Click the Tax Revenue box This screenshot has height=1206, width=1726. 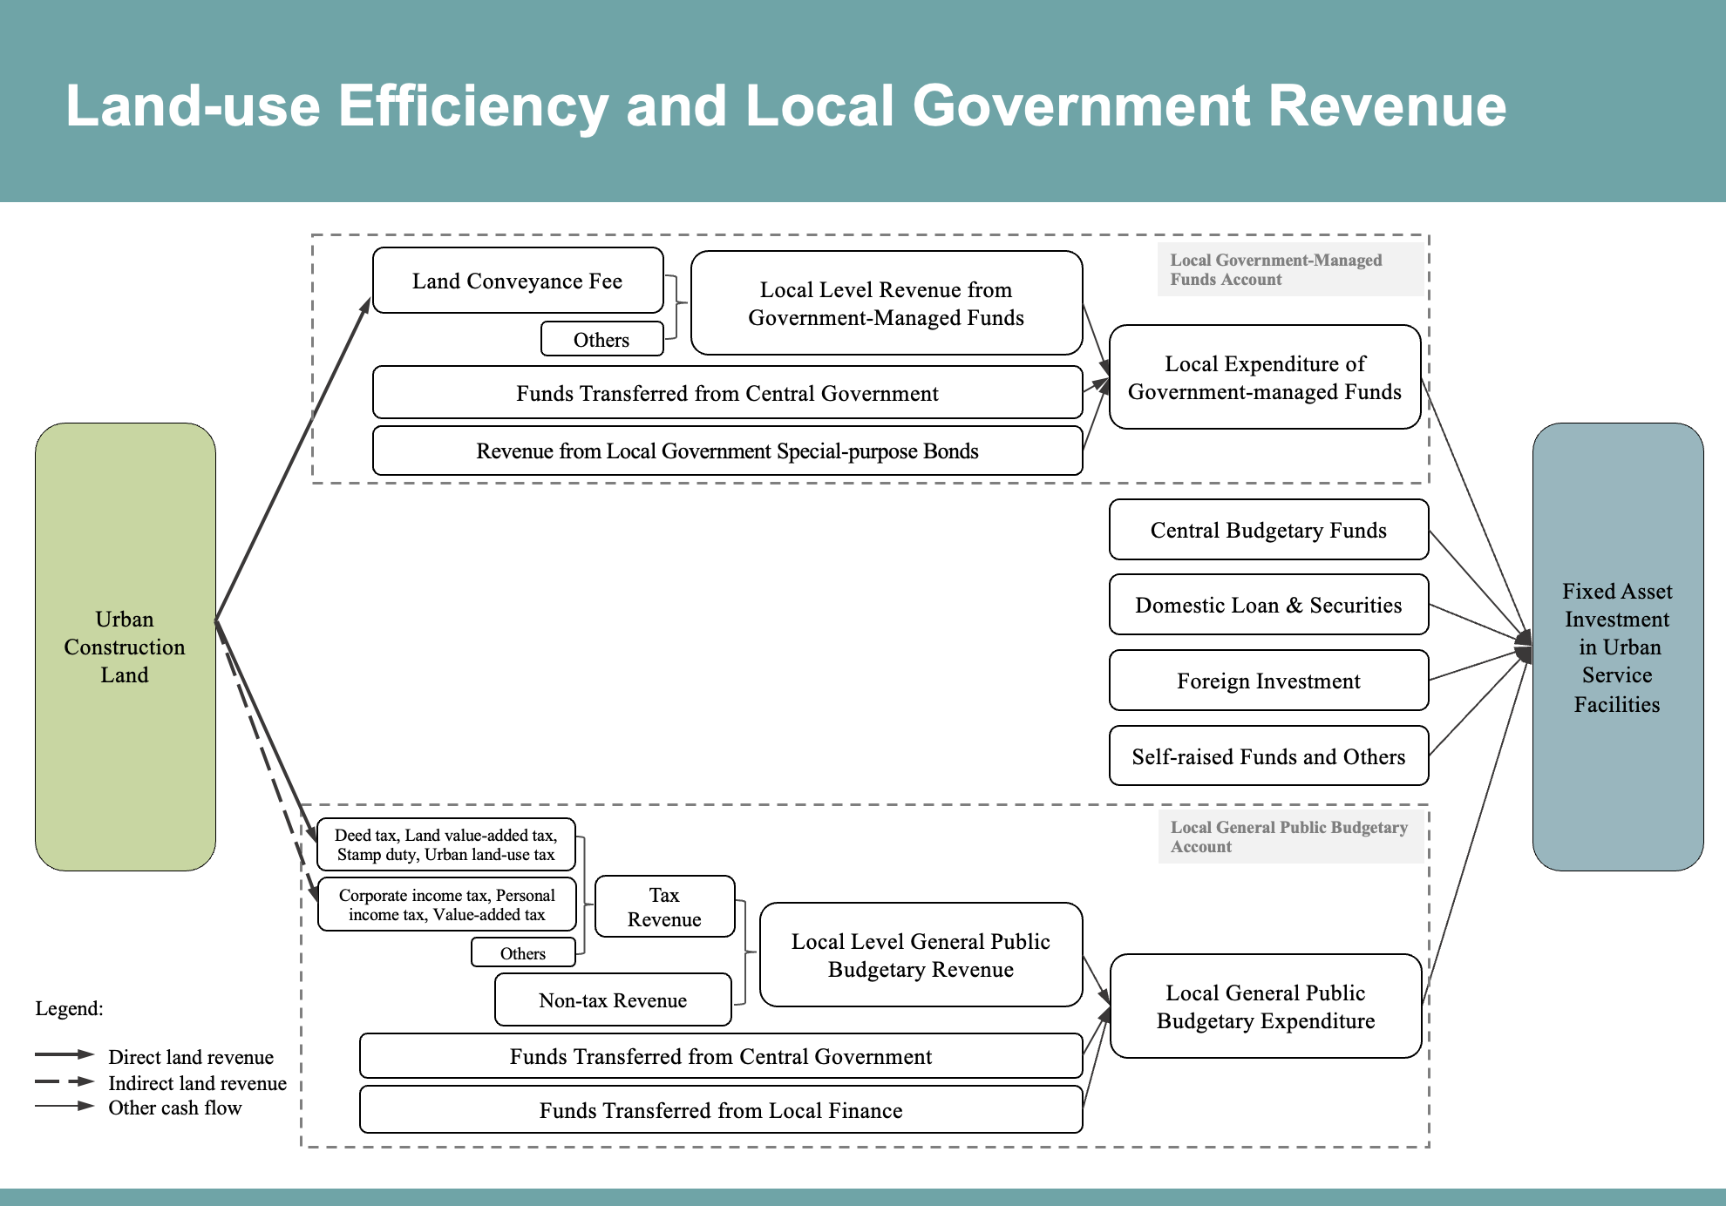[x=665, y=906]
